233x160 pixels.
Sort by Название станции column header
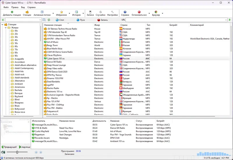[x=68, y=25]
